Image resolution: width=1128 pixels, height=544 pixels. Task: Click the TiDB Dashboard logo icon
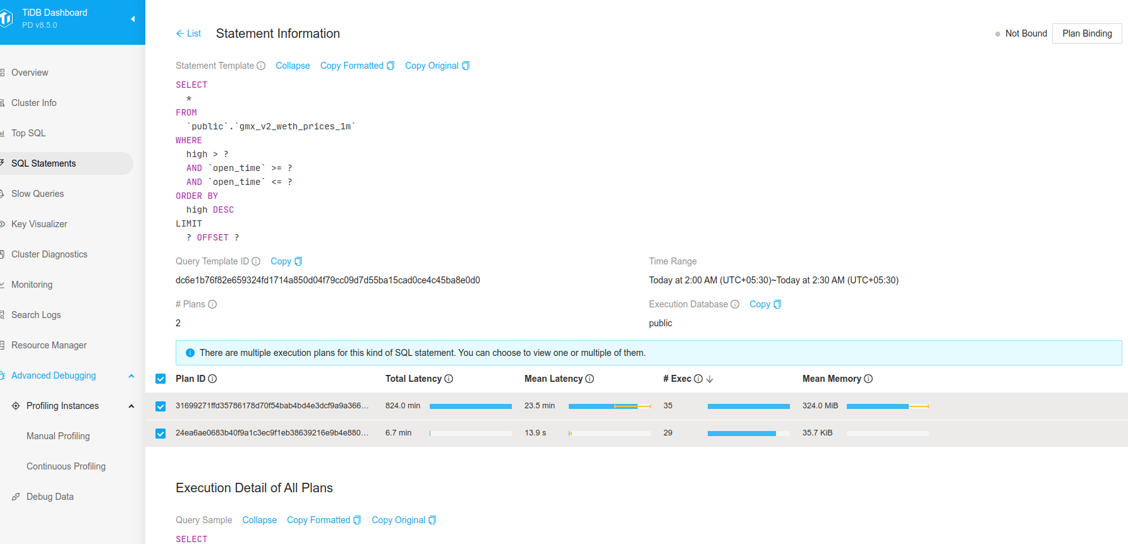tap(6, 19)
